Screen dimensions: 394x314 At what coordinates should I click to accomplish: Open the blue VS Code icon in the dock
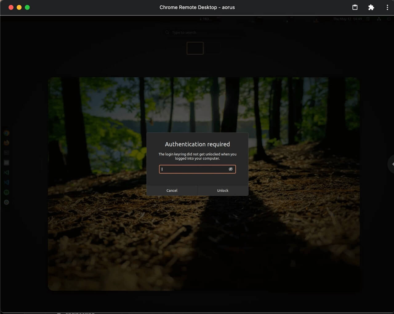point(6,182)
